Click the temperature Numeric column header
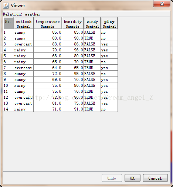Screen dimensions: 173x187 point(48,23)
